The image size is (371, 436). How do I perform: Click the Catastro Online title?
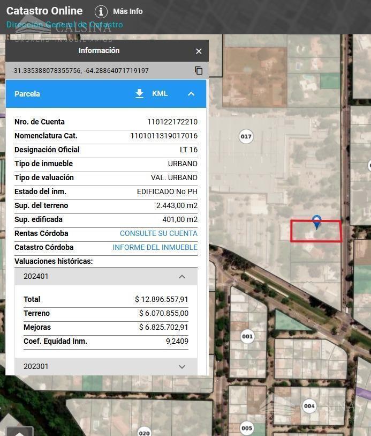click(x=44, y=11)
